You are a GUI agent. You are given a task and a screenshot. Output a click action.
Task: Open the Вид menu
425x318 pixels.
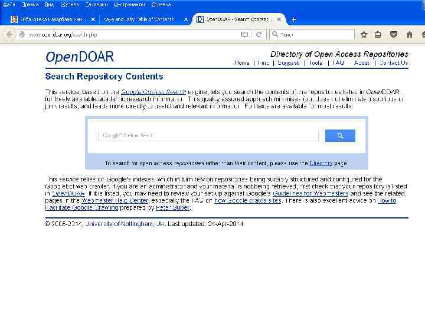[x=50, y=5]
